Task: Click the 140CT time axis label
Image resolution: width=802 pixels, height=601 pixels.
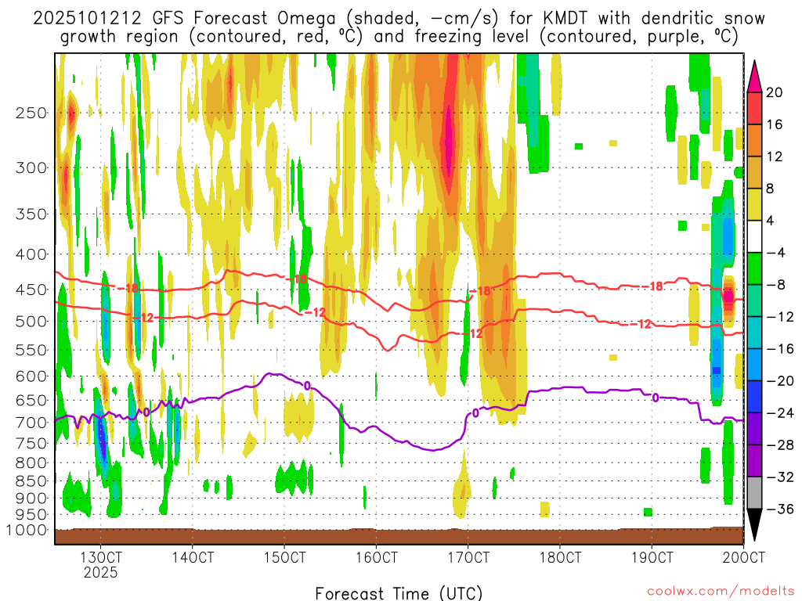Action: point(193,557)
